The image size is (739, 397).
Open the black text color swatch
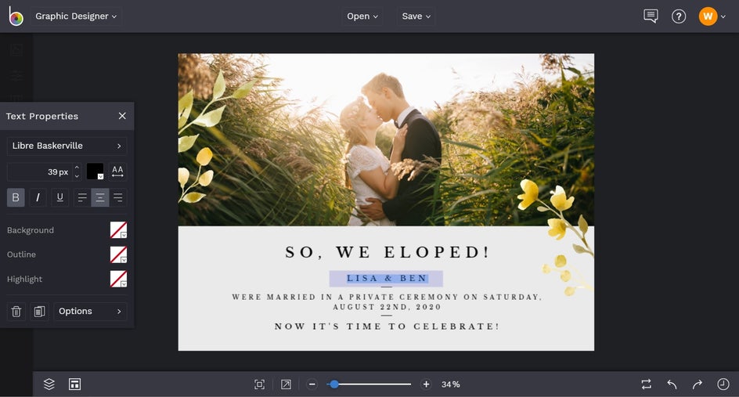(96, 171)
